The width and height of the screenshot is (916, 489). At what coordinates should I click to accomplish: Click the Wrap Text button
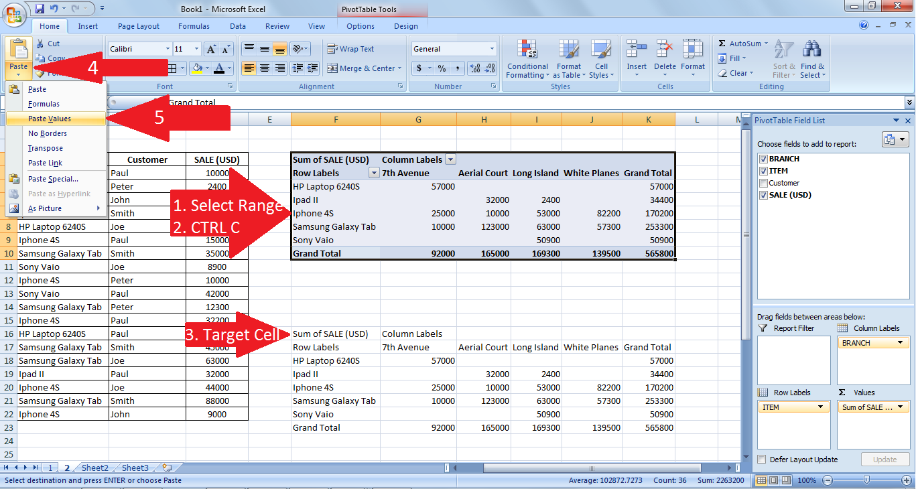click(350, 49)
